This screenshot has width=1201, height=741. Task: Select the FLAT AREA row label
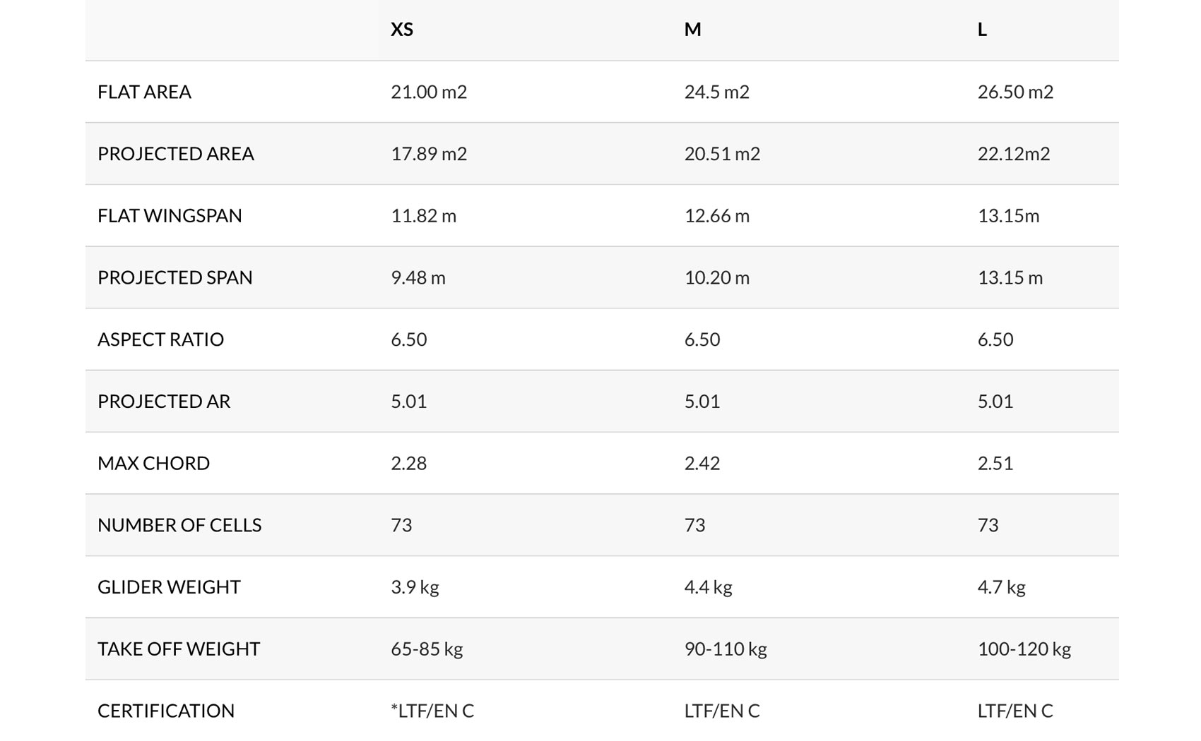click(144, 92)
